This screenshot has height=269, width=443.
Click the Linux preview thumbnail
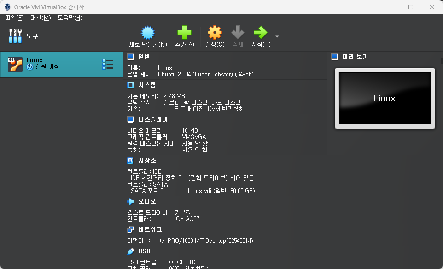(x=385, y=98)
